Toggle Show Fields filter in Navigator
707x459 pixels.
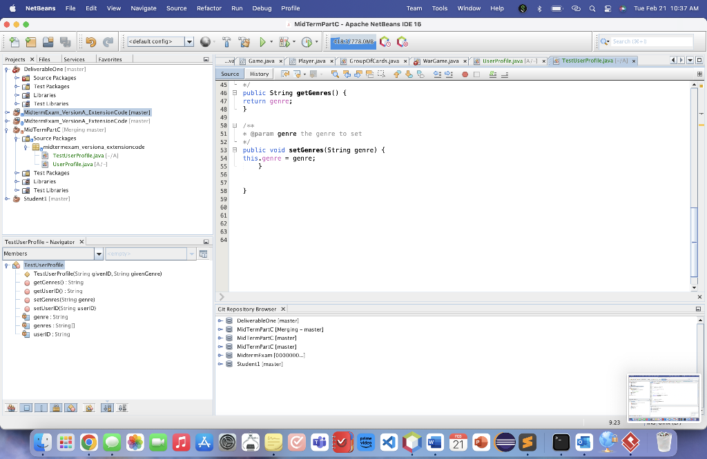(x=27, y=407)
